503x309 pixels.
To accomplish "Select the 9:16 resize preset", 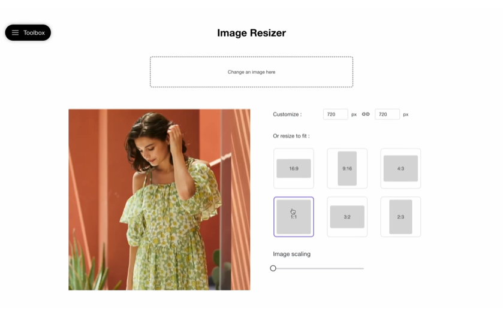I will [347, 168].
